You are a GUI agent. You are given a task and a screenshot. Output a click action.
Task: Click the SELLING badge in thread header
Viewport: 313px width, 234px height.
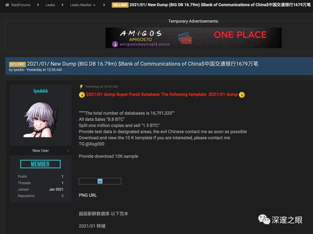17,64
